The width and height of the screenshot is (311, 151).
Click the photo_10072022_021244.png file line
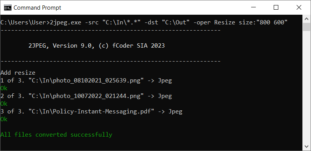(86, 96)
